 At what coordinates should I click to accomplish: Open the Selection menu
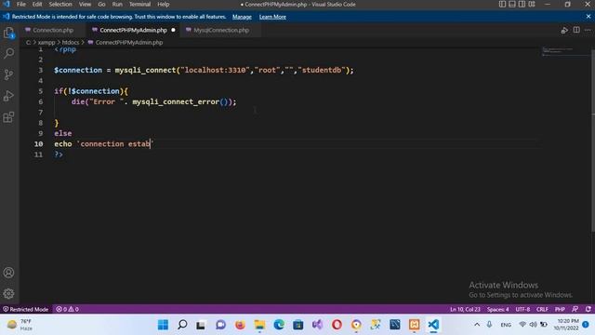click(60, 4)
